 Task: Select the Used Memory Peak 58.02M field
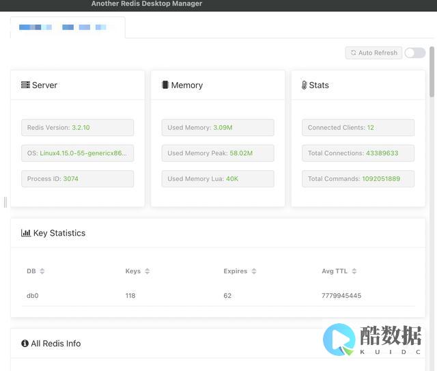tap(218, 153)
